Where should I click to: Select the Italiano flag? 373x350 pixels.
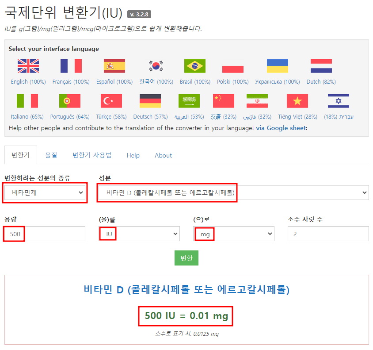pyautogui.click(x=28, y=101)
